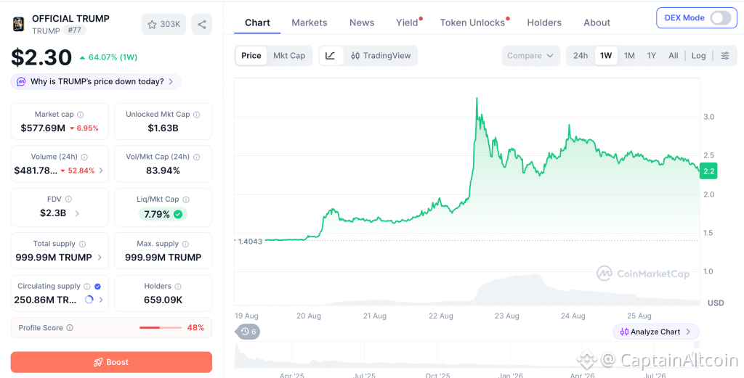Click the #77 rank badge

coord(74,30)
